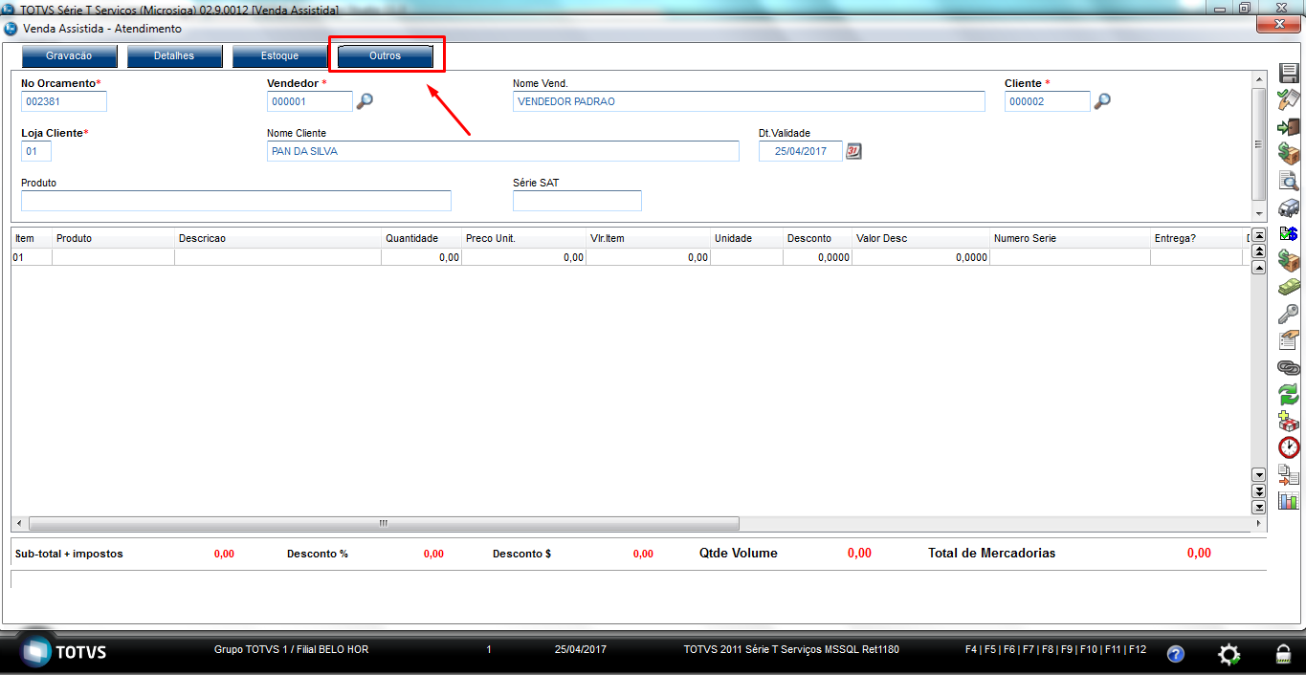Select item 01 row cell
This screenshot has height=675, width=1306.
[32, 257]
